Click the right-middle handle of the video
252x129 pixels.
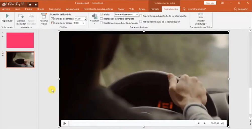pos(229,79)
